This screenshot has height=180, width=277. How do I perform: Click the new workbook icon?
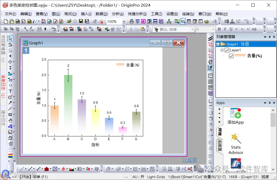coord(18,21)
